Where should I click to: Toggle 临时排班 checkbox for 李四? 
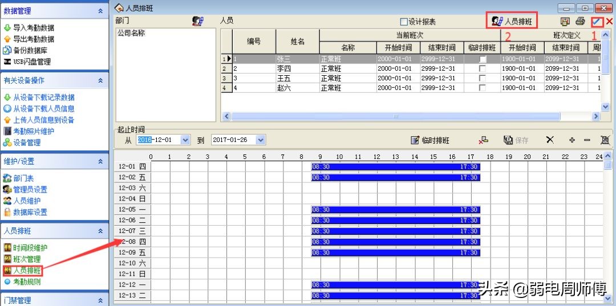[x=483, y=68]
